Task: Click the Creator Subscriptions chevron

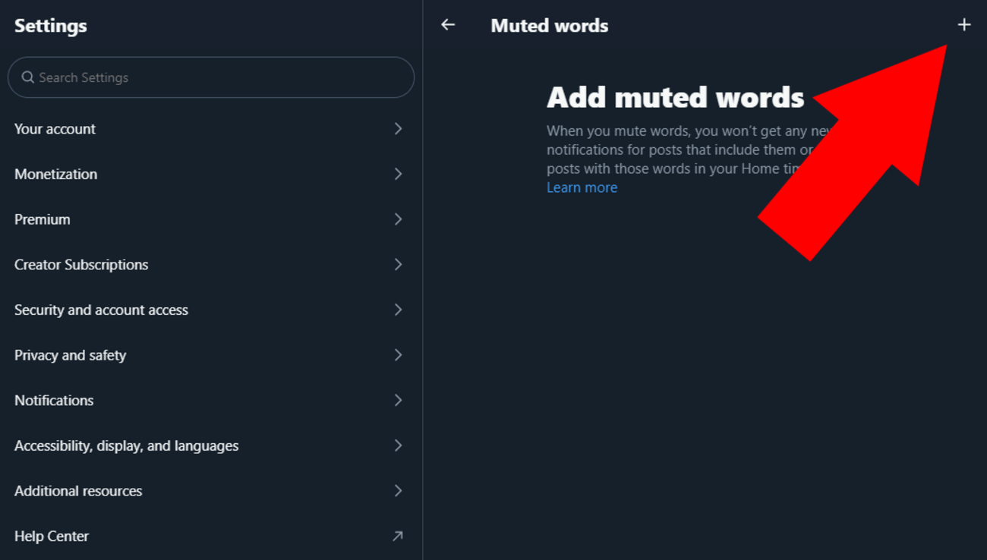Action: click(398, 265)
